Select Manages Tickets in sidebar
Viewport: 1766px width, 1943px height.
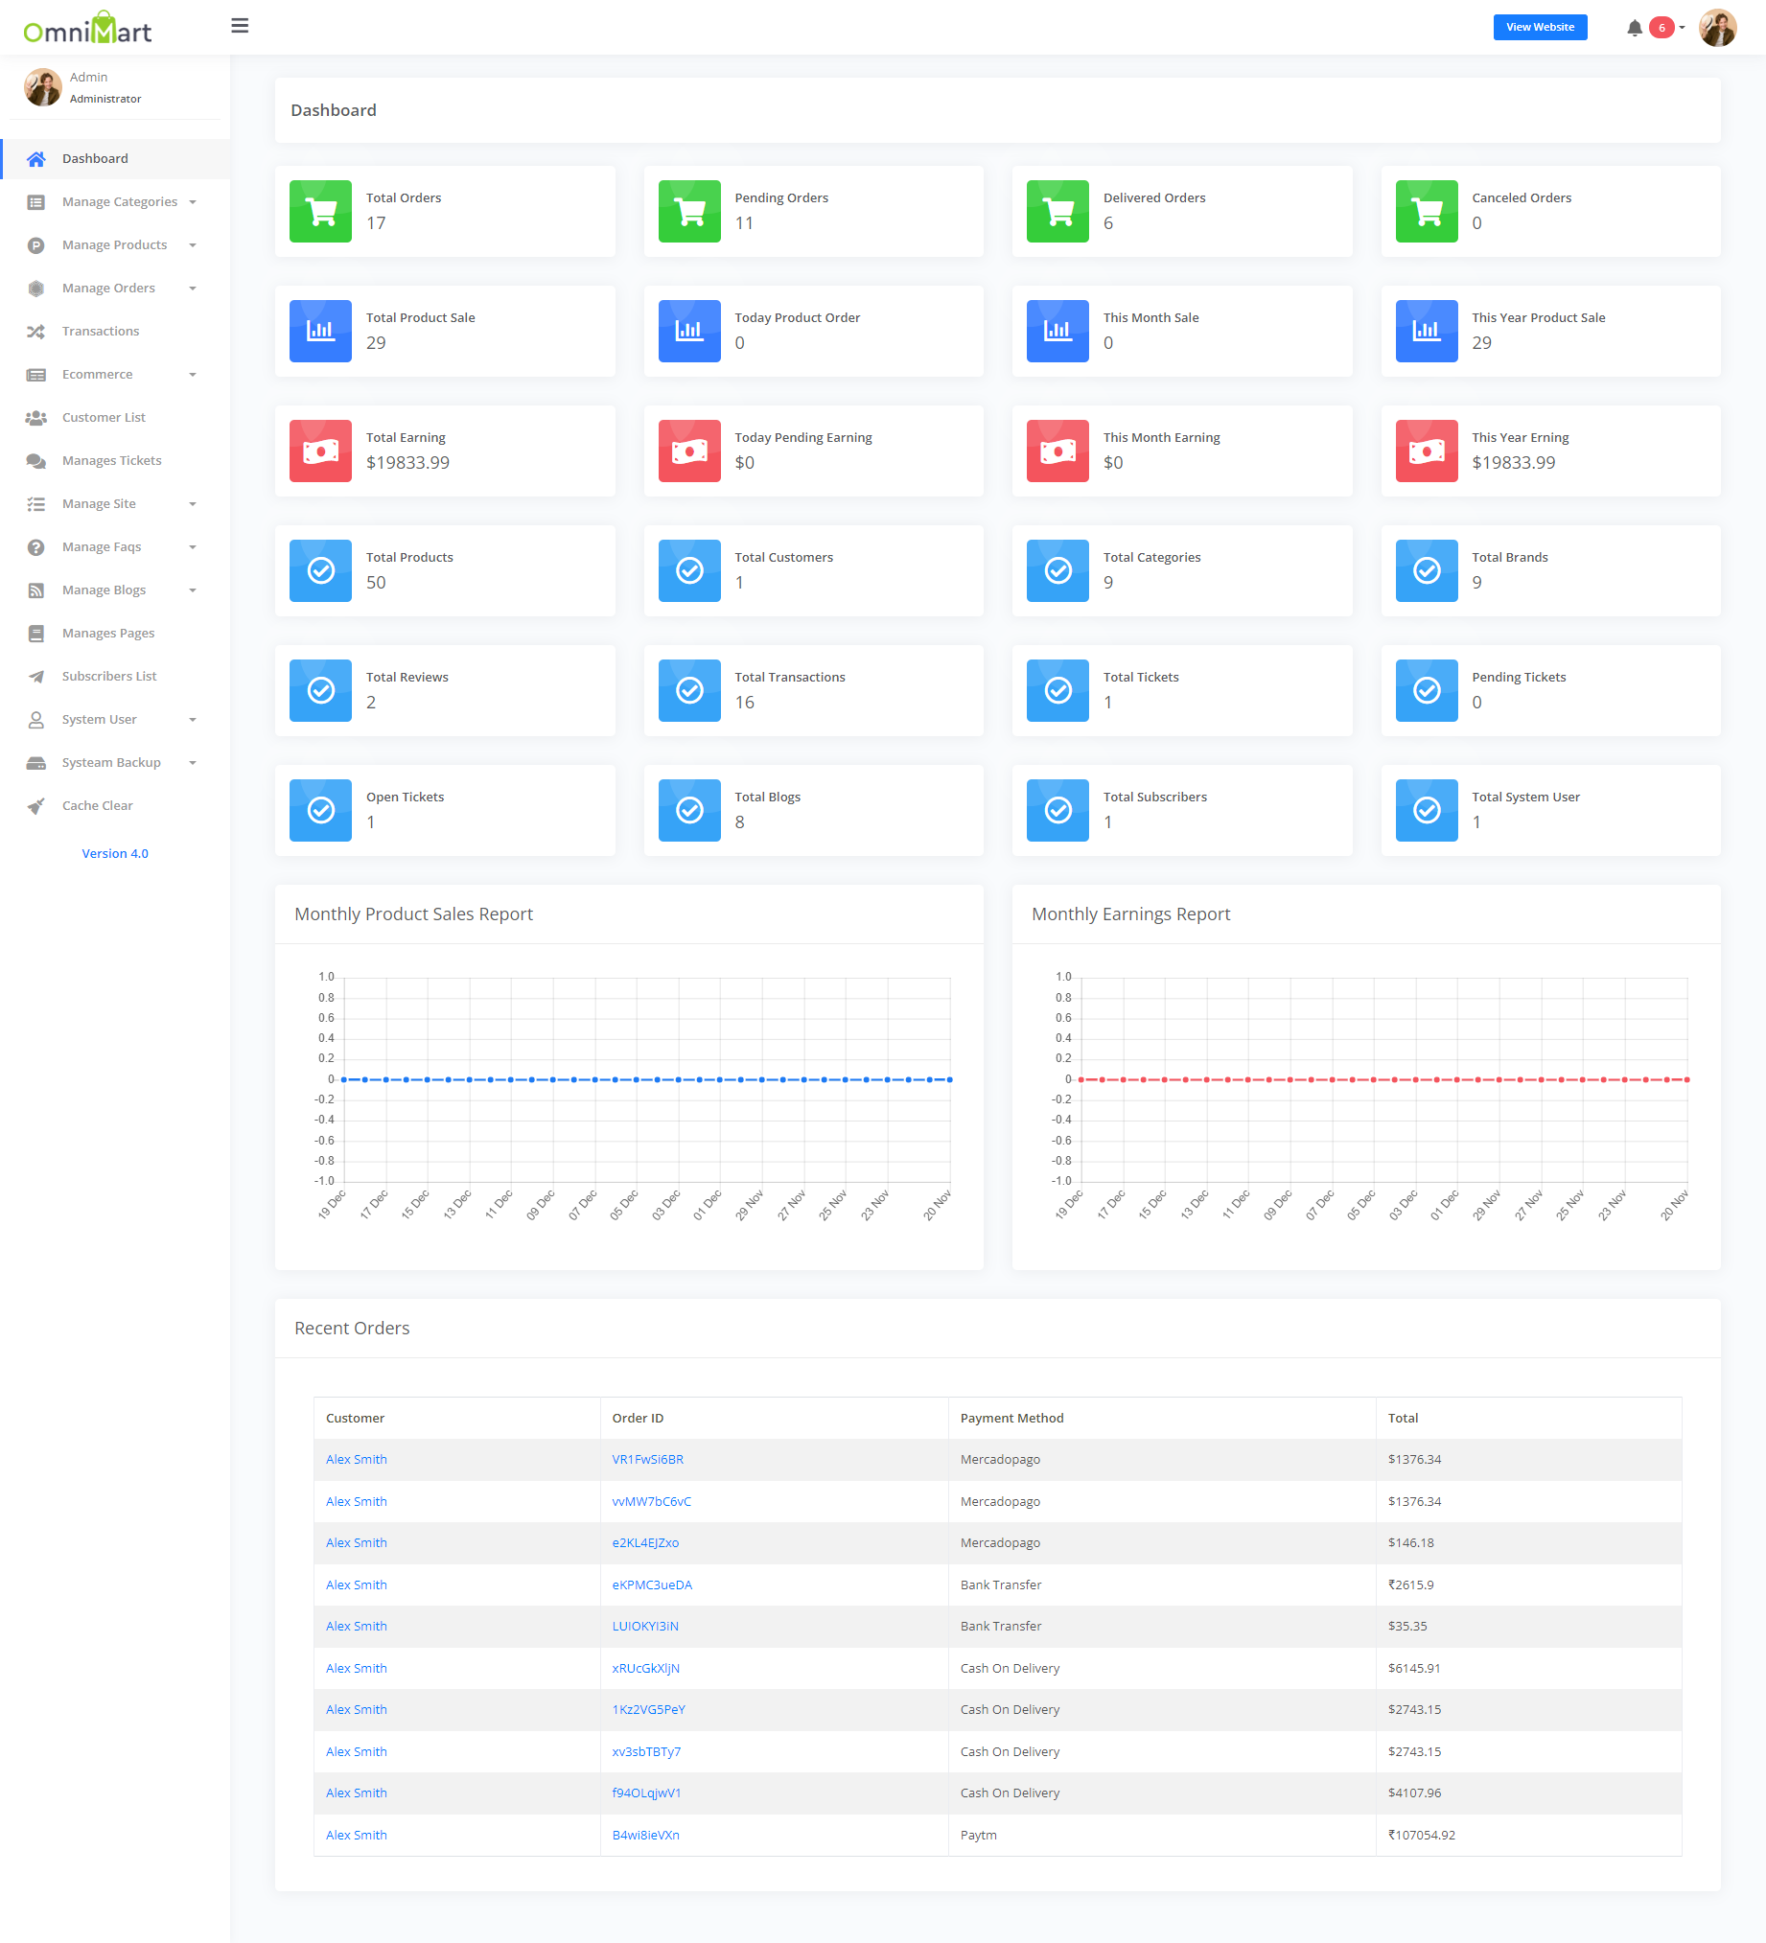click(111, 461)
